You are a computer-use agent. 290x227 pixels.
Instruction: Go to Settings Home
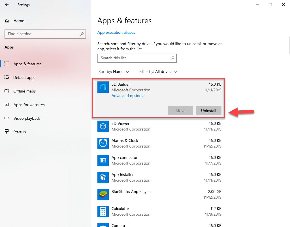(x=19, y=21)
